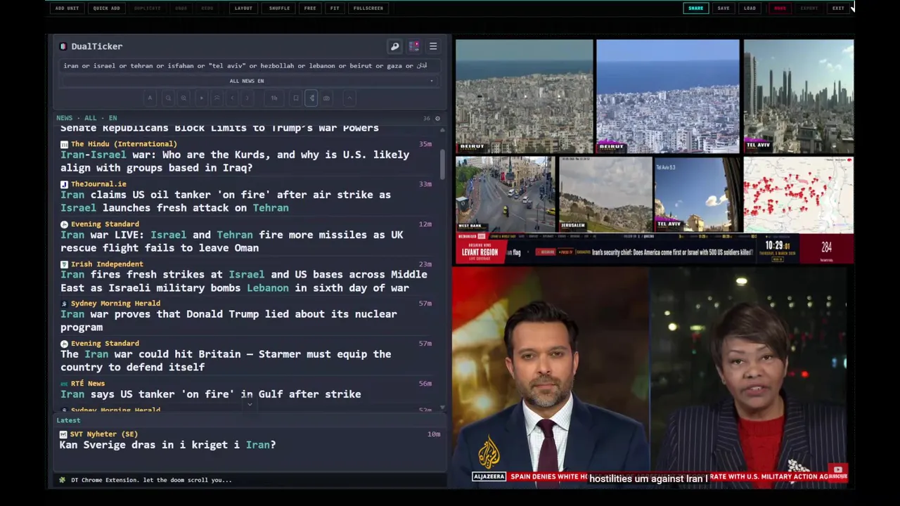Select the FIT layout option
This screenshot has width=900, height=506.
(335, 8)
